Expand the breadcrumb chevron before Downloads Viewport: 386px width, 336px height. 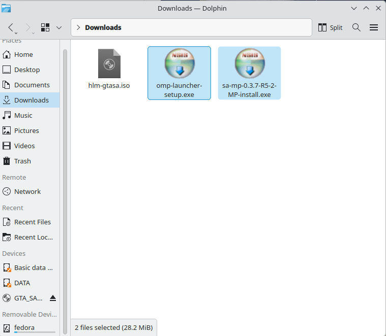[78, 27]
